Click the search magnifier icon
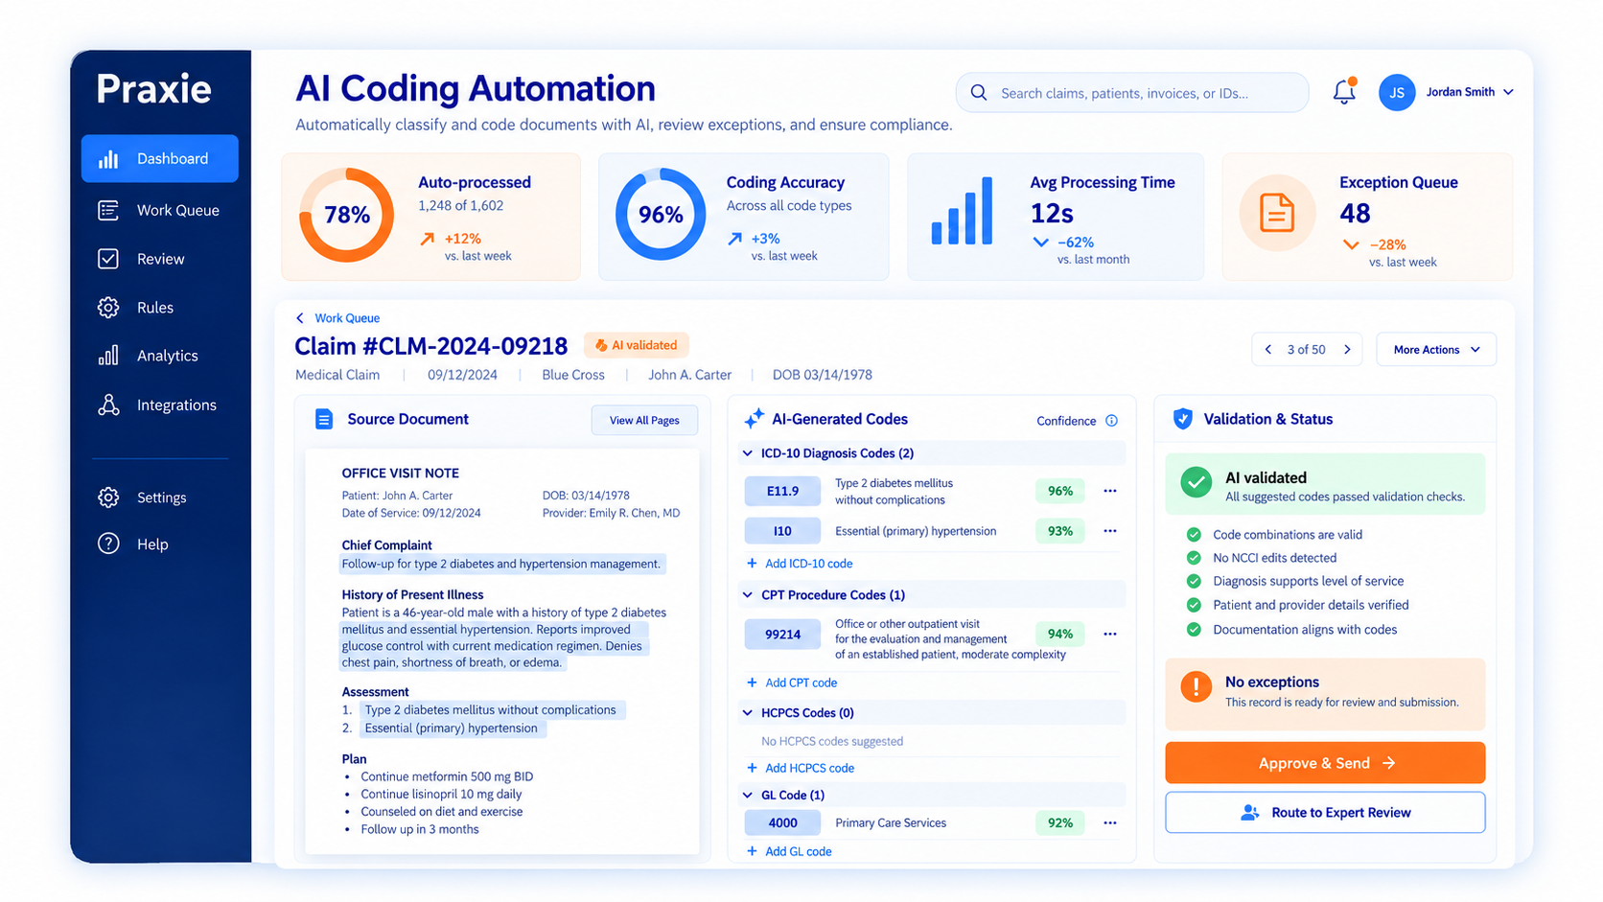Viewport: 1603px width, 902px height. pos(979,93)
